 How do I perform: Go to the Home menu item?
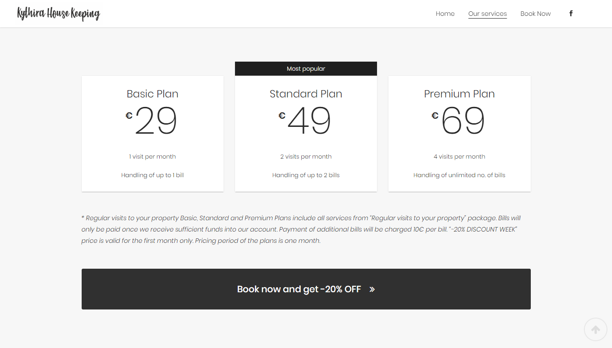pos(445,14)
